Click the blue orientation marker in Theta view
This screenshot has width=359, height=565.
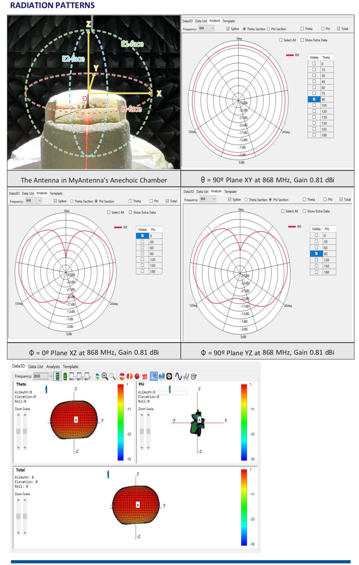pos(46,389)
